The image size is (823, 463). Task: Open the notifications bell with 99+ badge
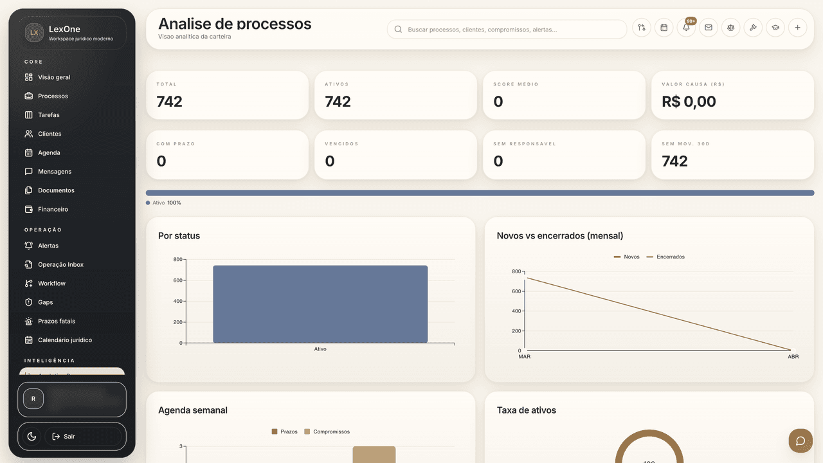[x=686, y=28]
